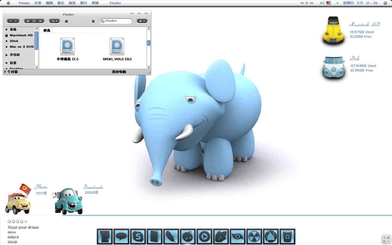The image size is (392, 245).
Task: Launch the feather quill app in dock
Action: (171, 236)
